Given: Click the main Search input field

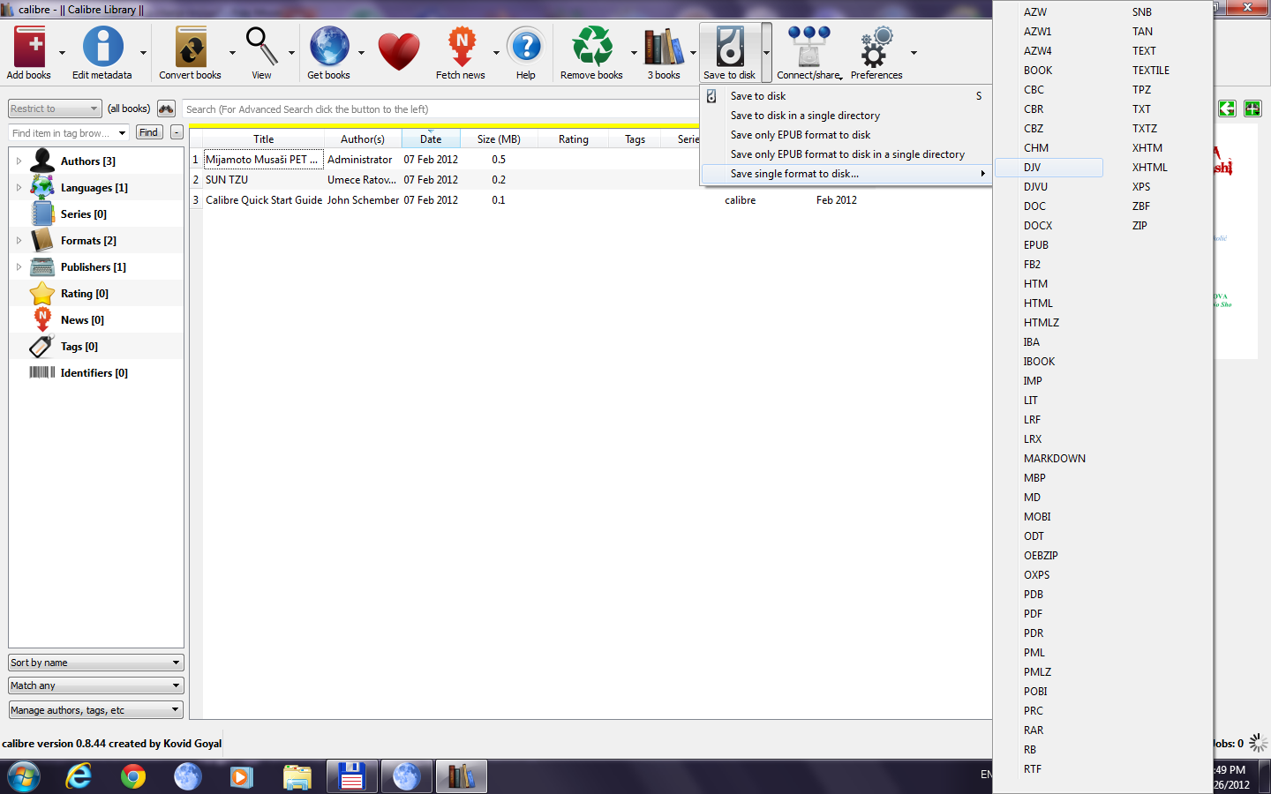Looking at the screenshot, I should (440, 109).
